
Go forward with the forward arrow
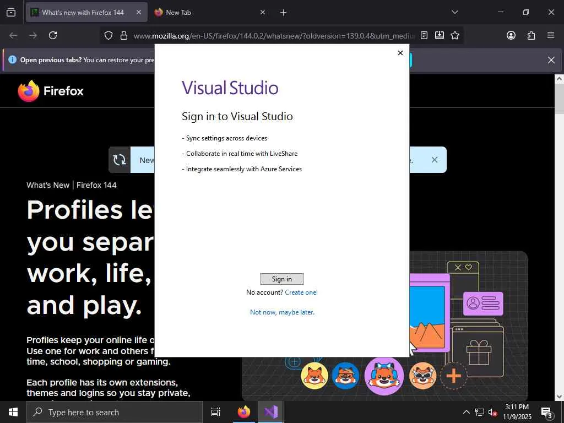(33, 35)
